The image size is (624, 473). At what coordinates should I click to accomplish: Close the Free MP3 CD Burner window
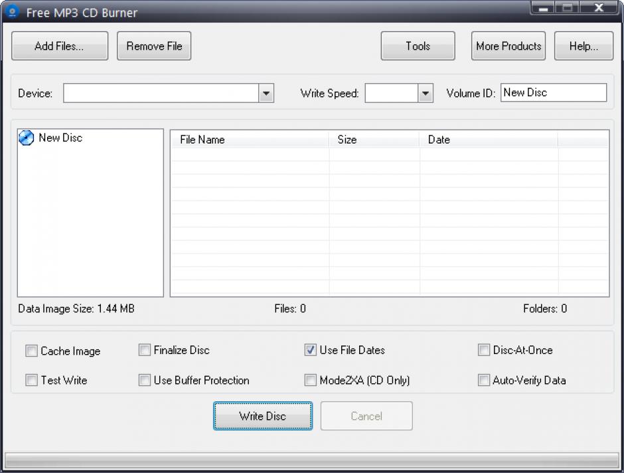coord(599,8)
